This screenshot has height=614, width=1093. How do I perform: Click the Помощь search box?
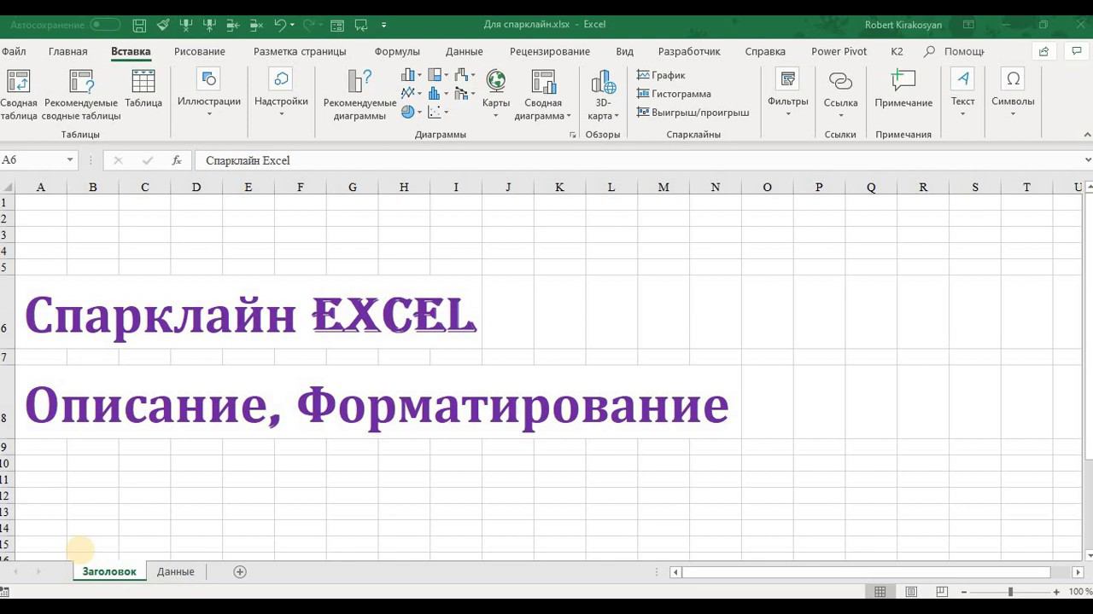point(955,51)
